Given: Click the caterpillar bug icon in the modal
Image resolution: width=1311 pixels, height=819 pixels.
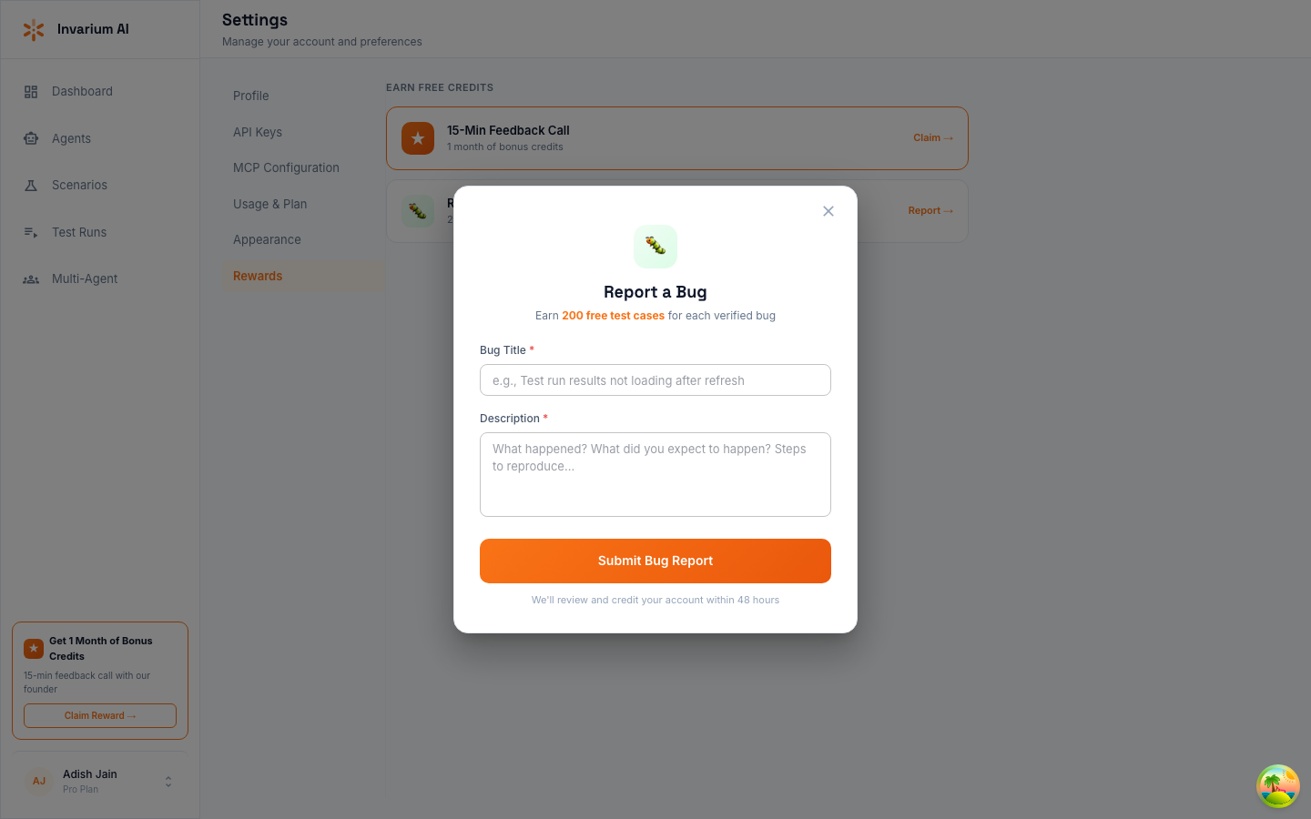Looking at the screenshot, I should 655,247.
